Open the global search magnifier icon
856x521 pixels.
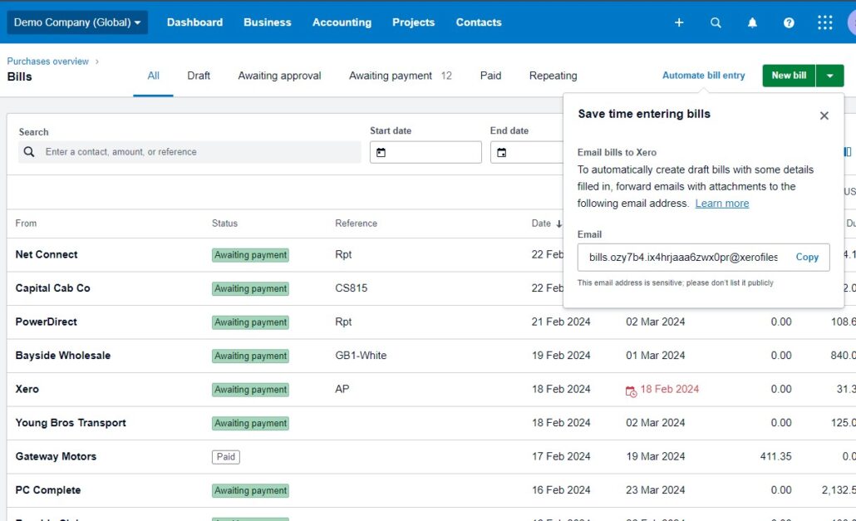pyautogui.click(x=716, y=22)
